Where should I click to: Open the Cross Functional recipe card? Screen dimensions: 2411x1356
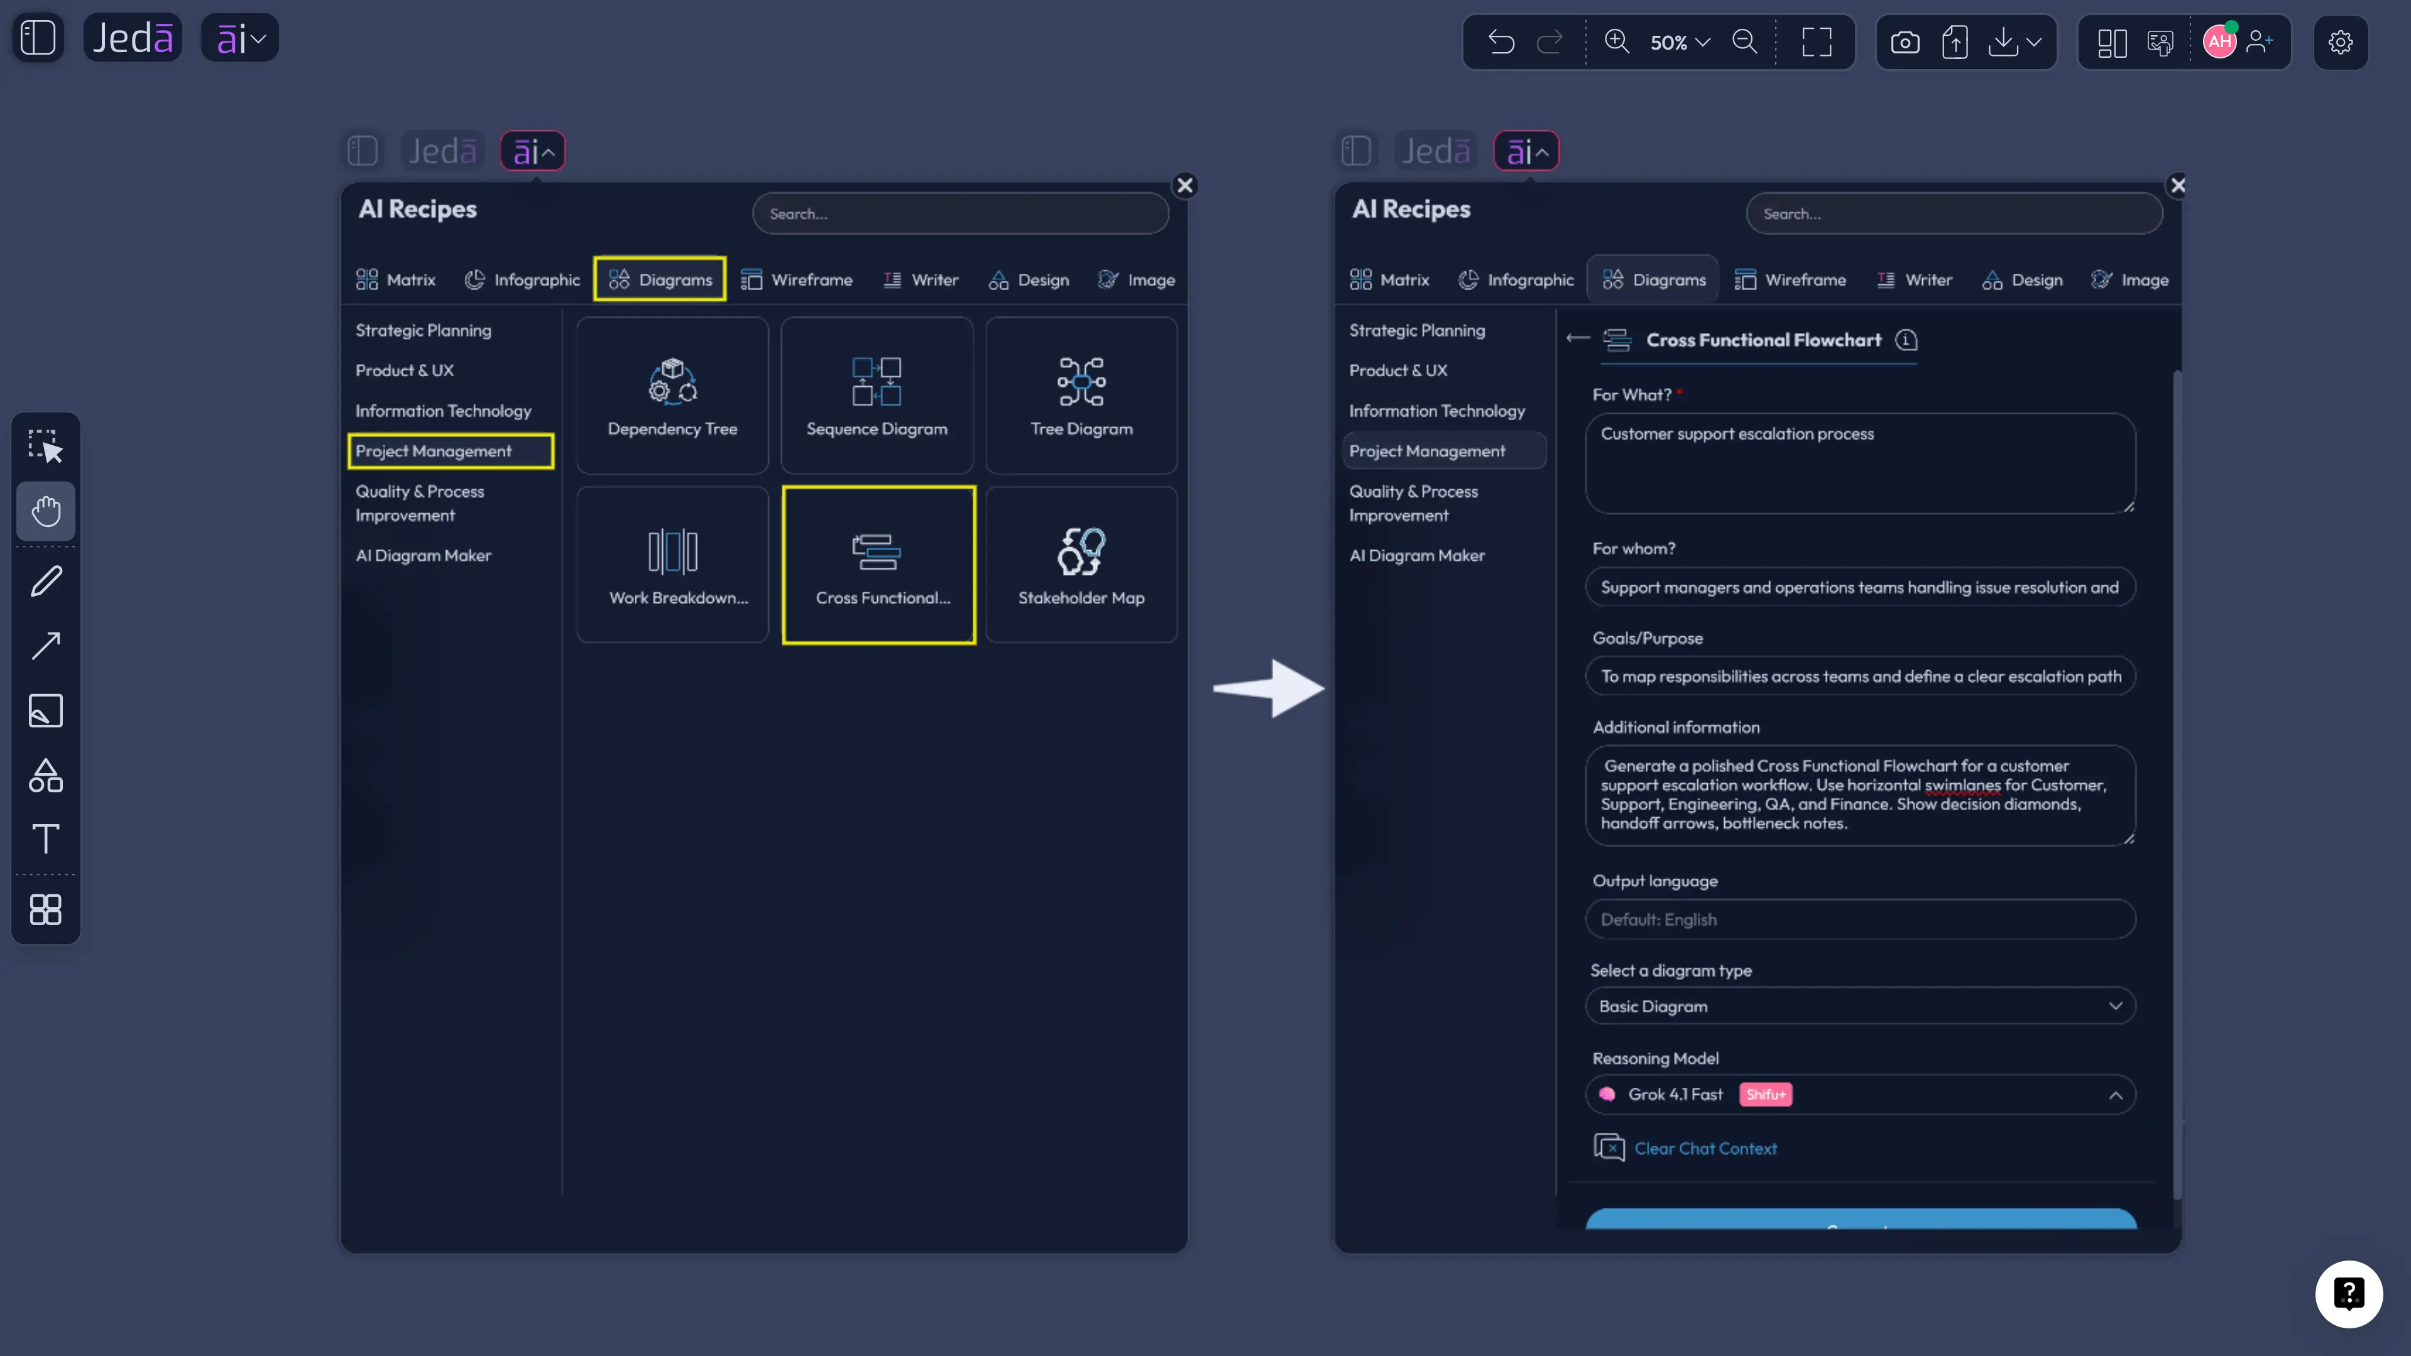(x=879, y=565)
